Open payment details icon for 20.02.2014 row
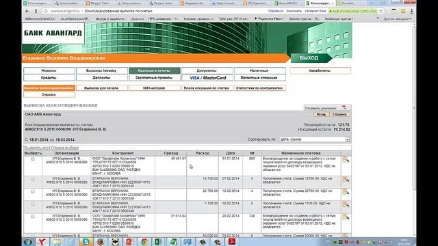 (x=346, y=217)
